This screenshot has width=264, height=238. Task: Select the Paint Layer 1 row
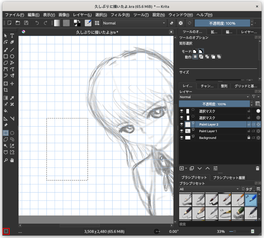tap(220, 131)
